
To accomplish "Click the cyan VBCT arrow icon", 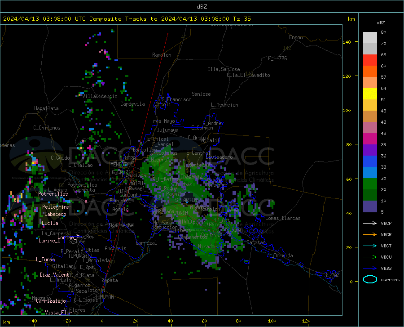I will click(370, 246).
